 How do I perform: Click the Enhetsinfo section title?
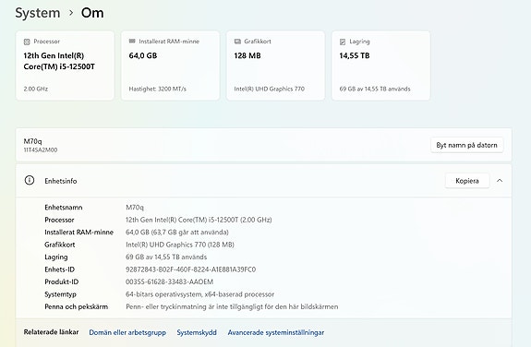tap(61, 181)
